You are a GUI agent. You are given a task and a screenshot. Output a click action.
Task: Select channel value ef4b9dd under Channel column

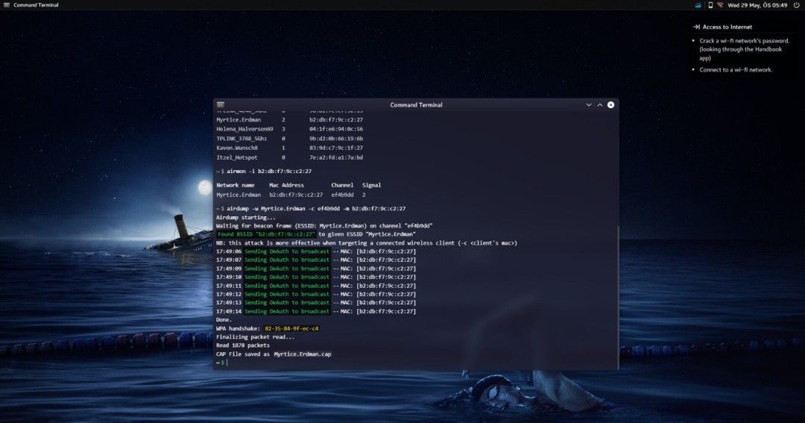342,195
